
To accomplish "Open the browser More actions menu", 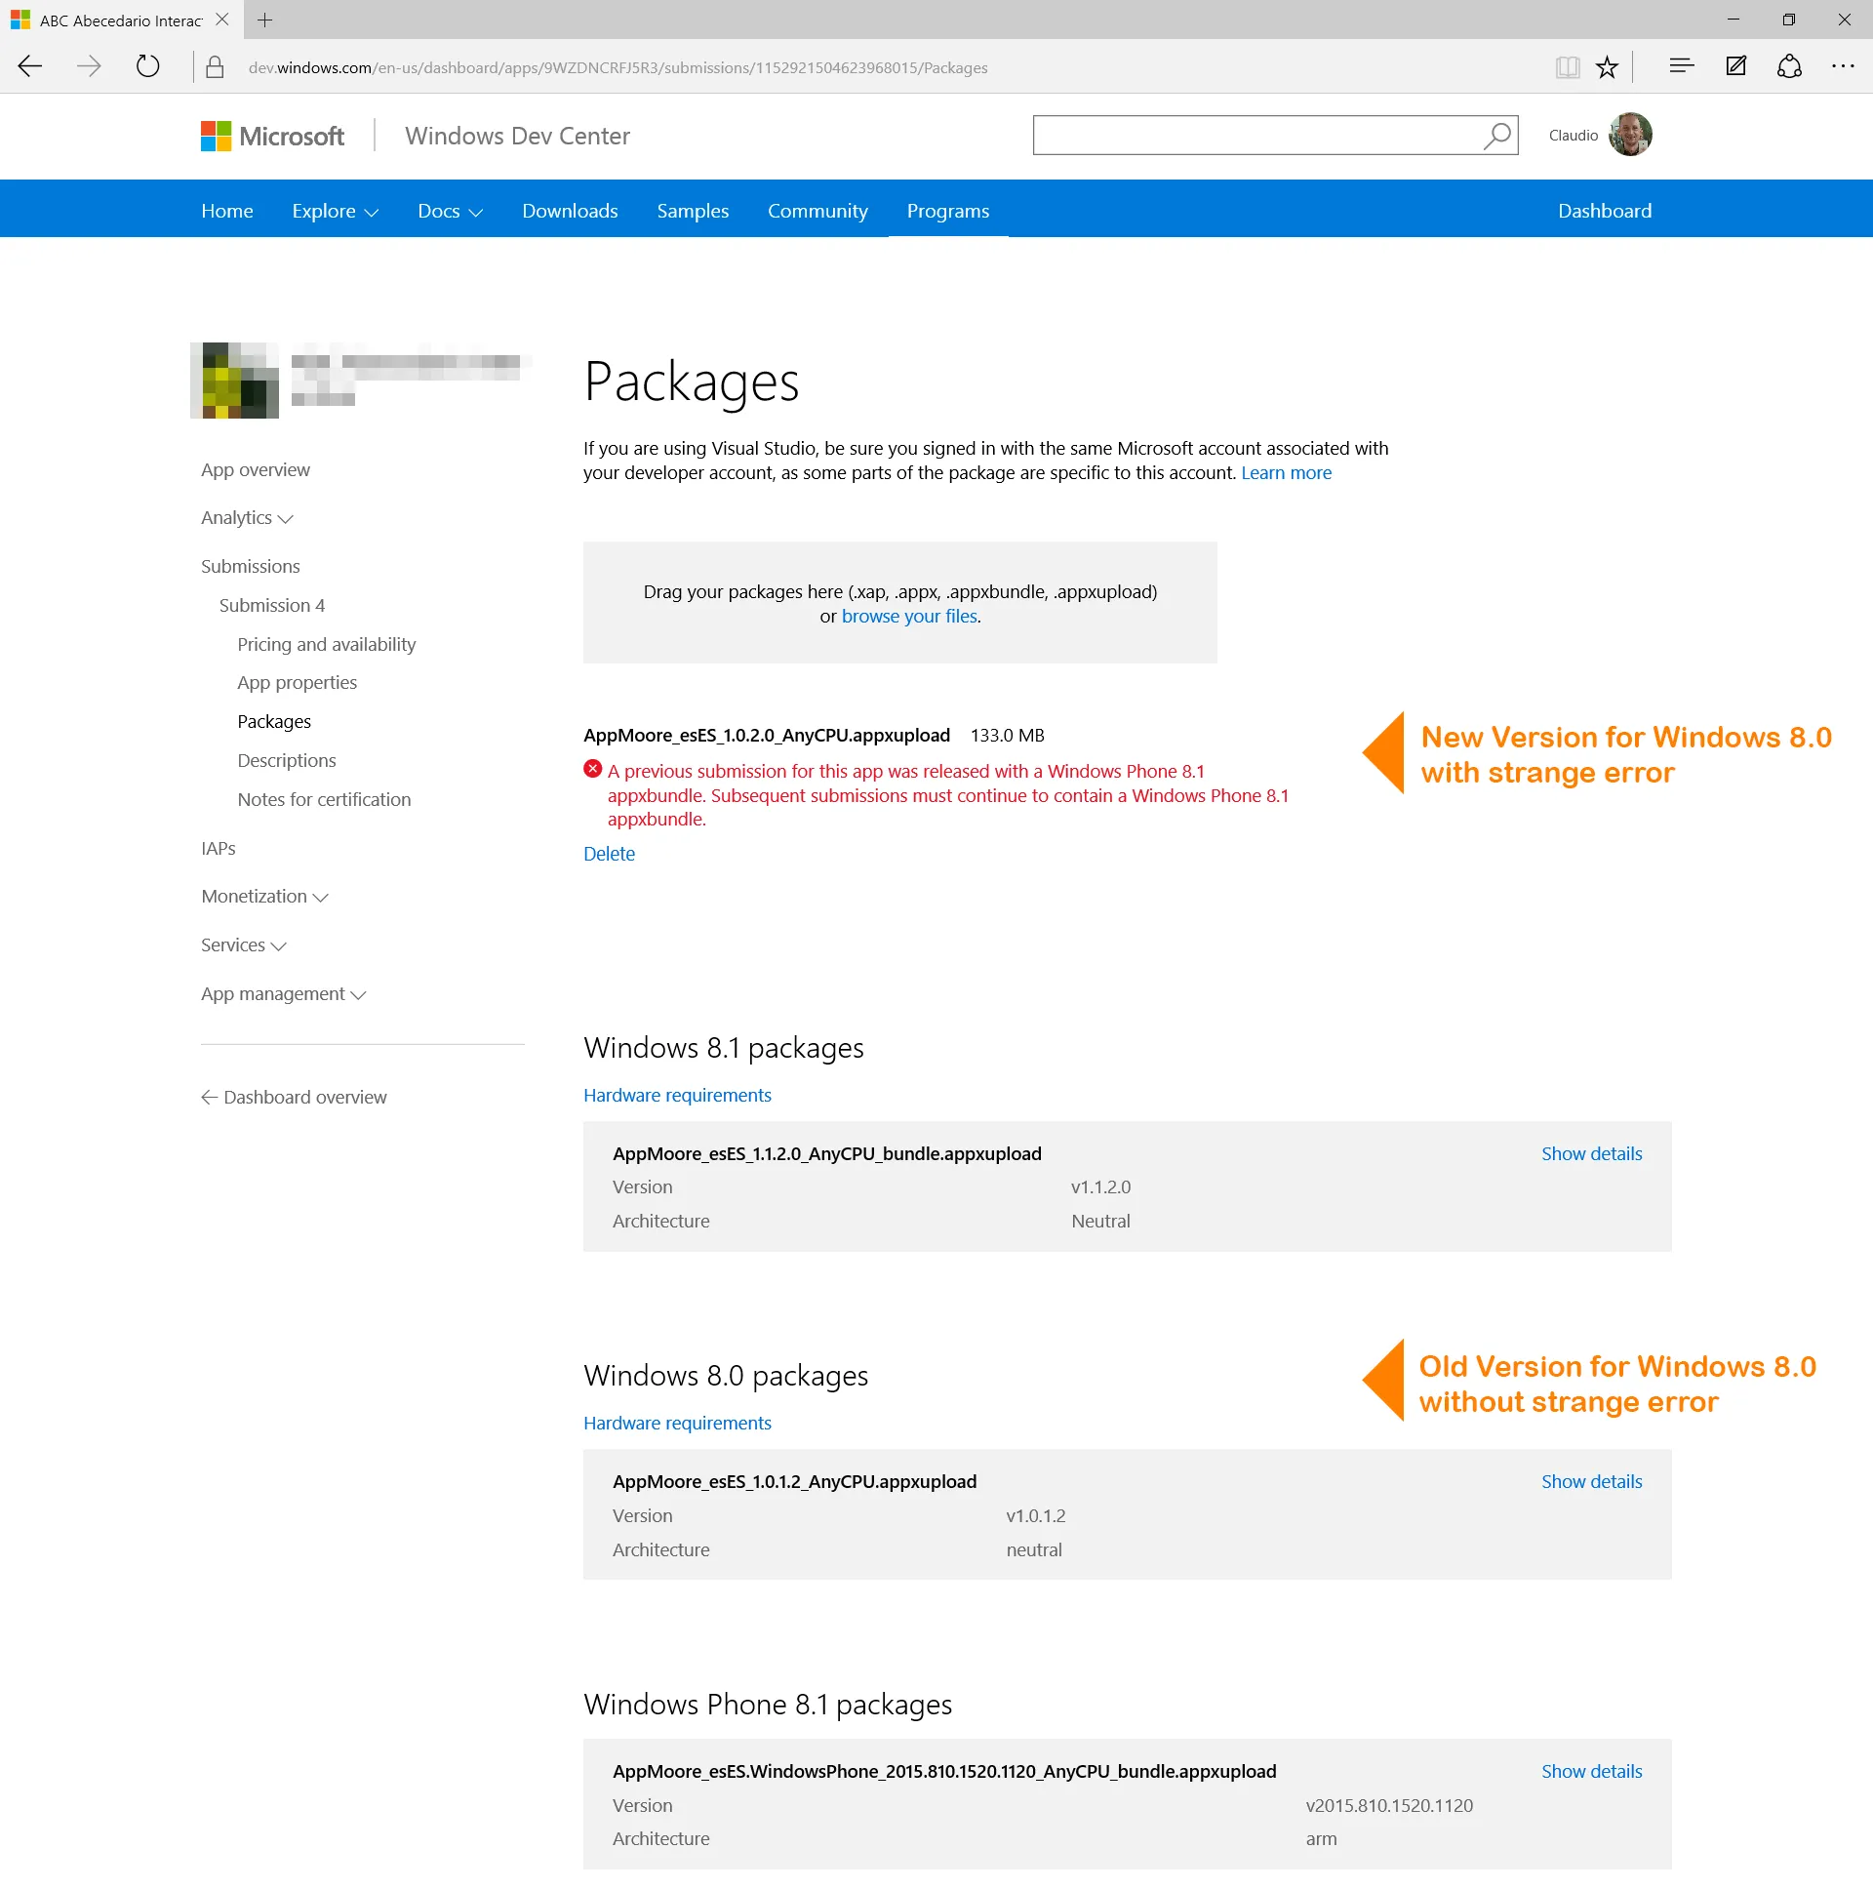I will pyautogui.click(x=1843, y=66).
